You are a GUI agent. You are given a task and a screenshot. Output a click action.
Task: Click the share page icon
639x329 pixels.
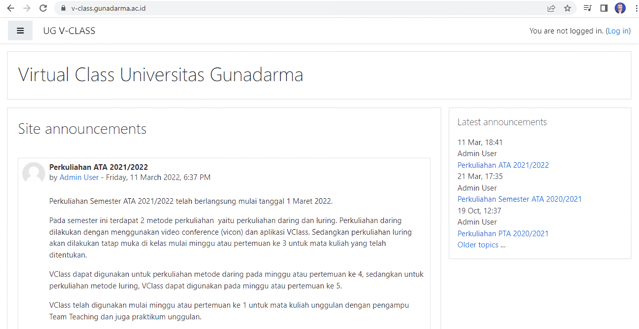(x=551, y=8)
